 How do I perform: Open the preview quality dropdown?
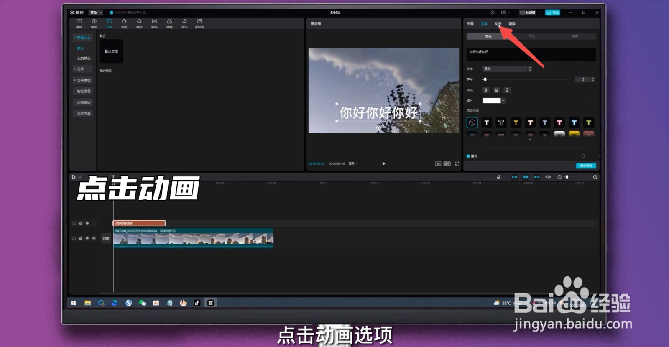353,163
